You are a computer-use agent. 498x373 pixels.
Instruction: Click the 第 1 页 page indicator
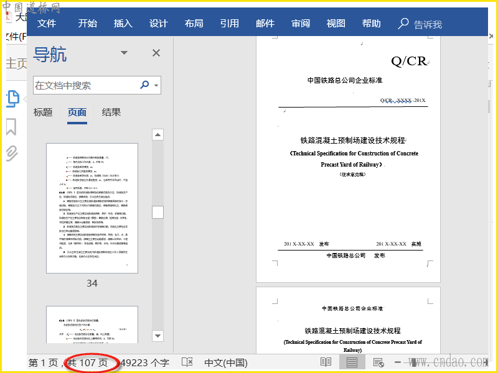point(43,362)
